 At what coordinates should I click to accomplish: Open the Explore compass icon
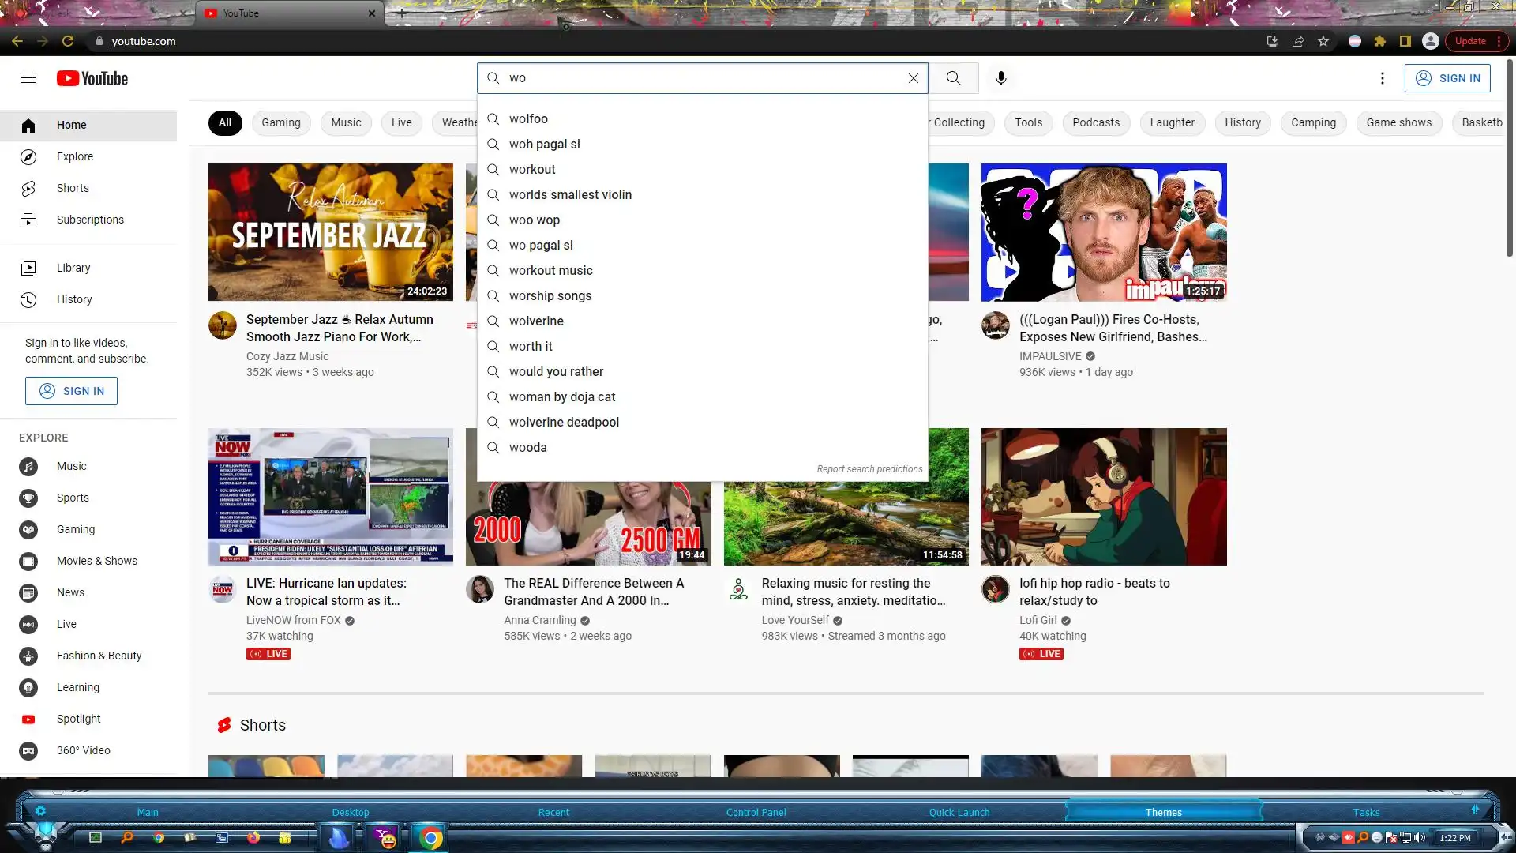pyautogui.click(x=28, y=156)
